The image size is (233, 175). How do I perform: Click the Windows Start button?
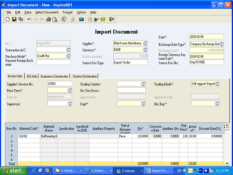tap(14, 171)
